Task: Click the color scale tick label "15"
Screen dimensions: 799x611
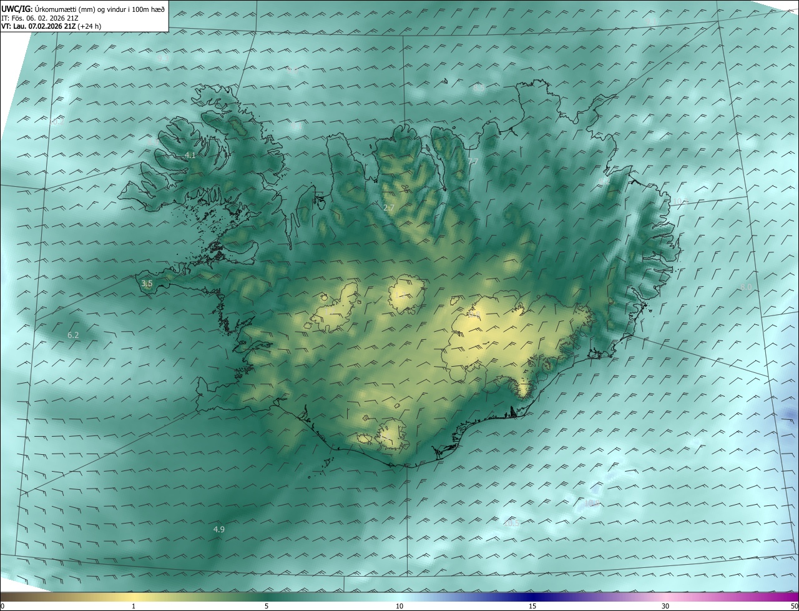Action: pos(532,607)
